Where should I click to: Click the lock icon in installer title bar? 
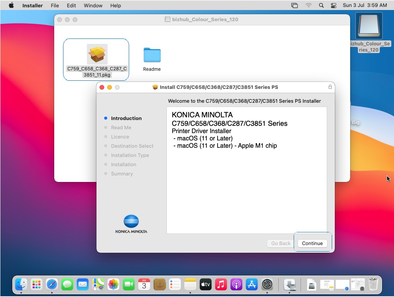point(330,87)
